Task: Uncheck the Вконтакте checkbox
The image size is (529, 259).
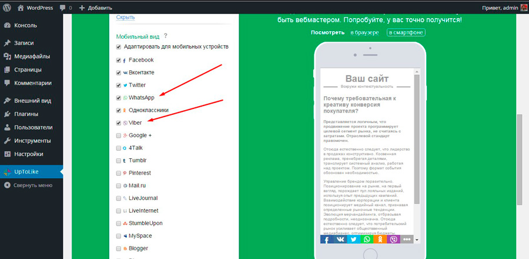Action: tap(118, 73)
